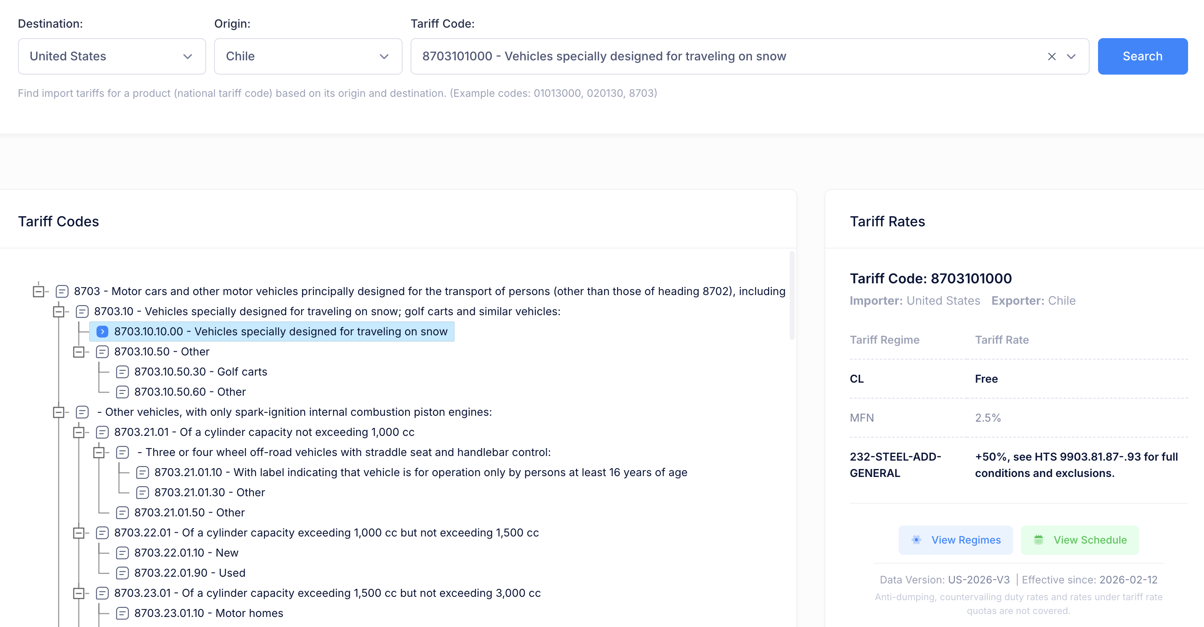Expand the Tariff Code dropdown chevron
The height and width of the screenshot is (627, 1204).
(x=1071, y=57)
